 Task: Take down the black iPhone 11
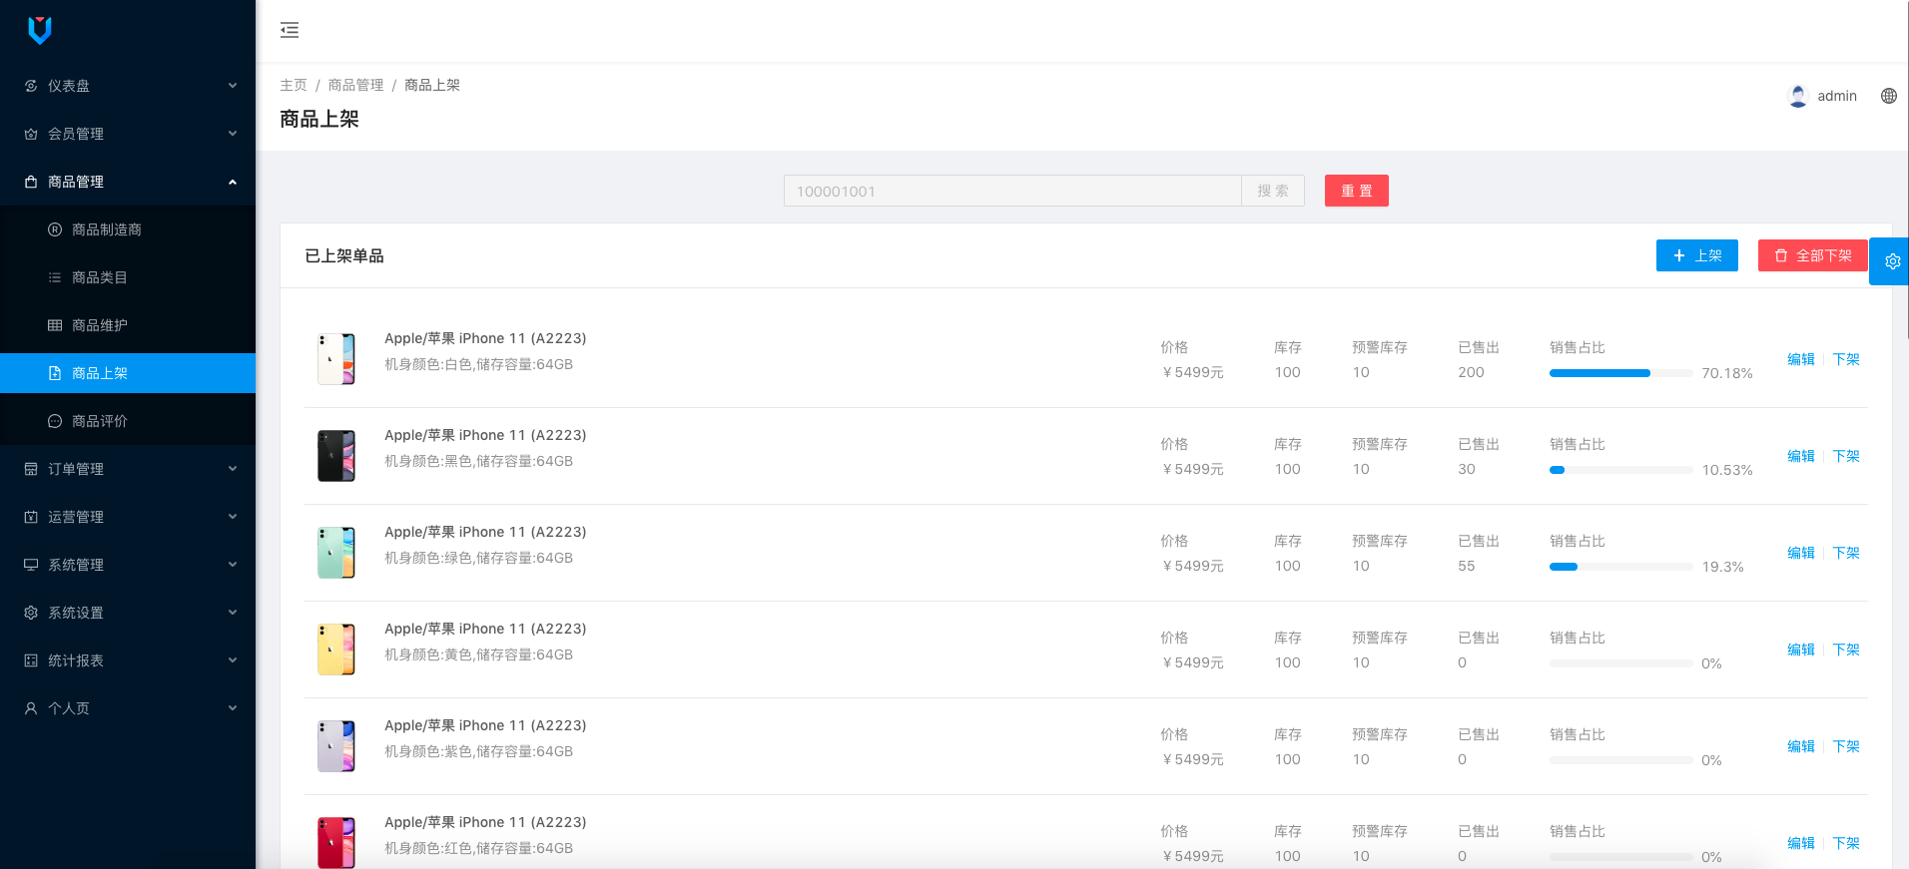[x=1846, y=456]
